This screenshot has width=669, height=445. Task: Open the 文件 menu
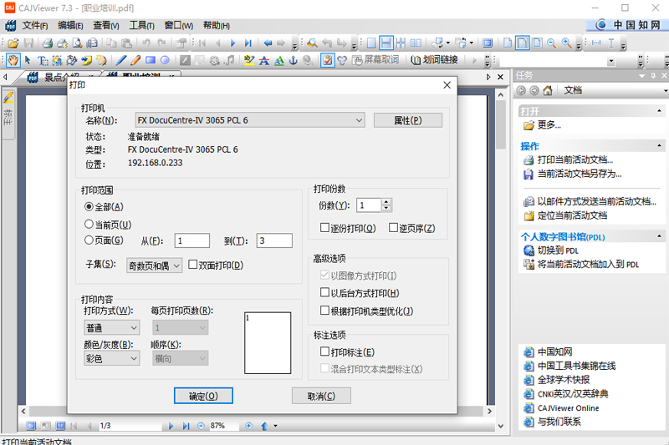[x=34, y=25]
